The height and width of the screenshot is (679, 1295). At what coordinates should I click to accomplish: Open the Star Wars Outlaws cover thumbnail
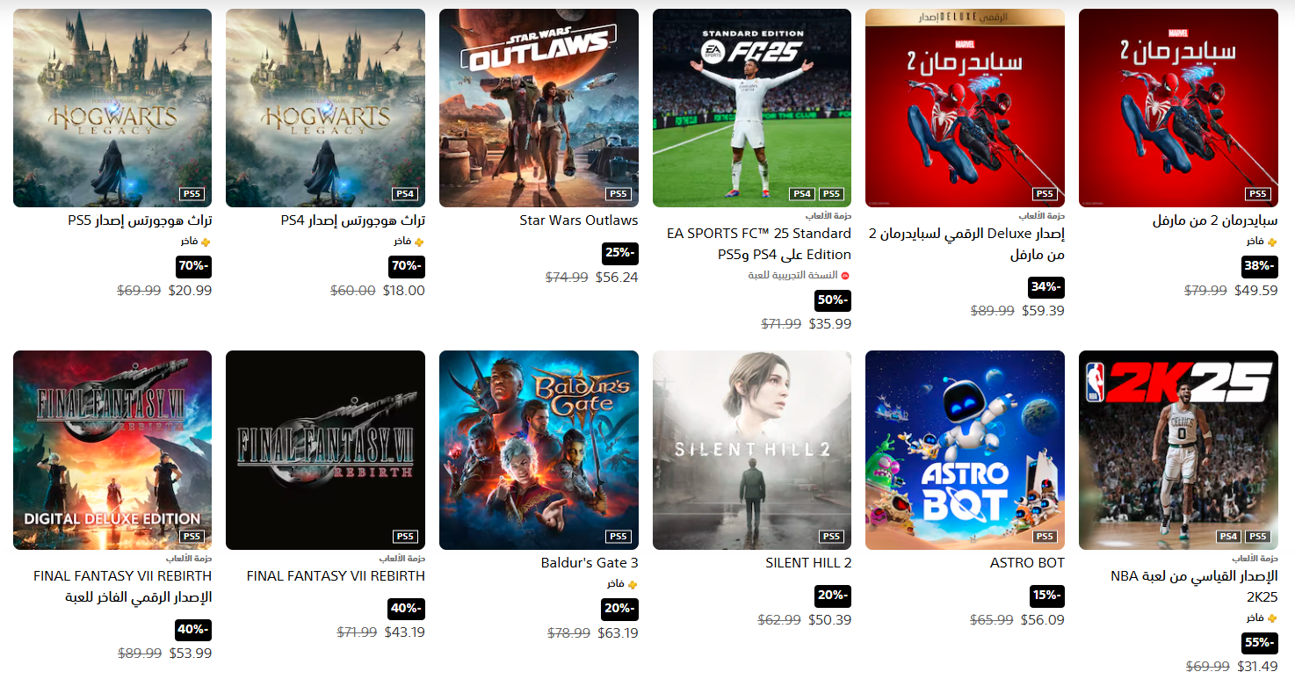tap(539, 108)
